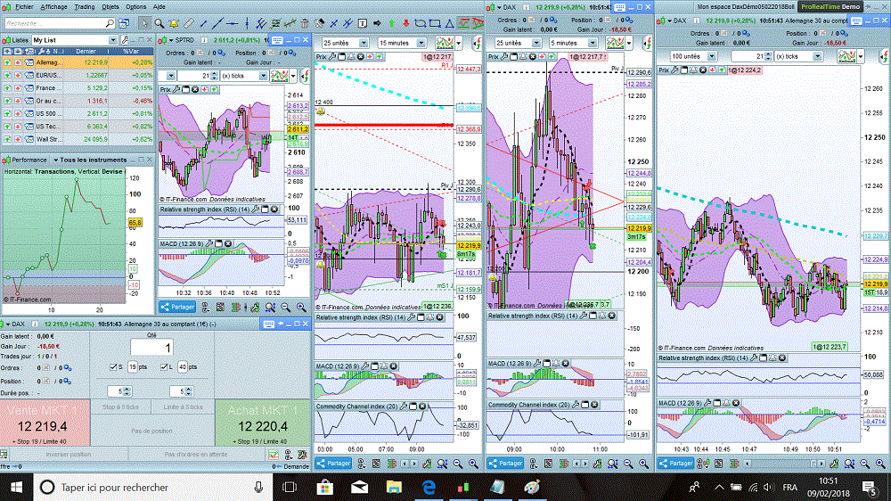The height and width of the screenshot is (501, 891).
Task: Expand the Tous les instruments dropdown
Action: (x=90, y=160)
